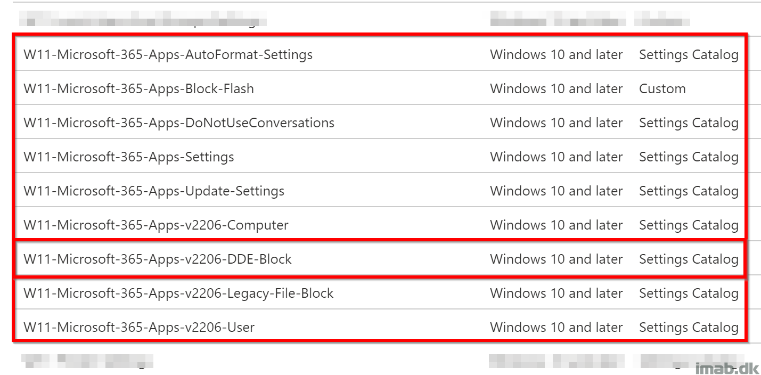Click platform cell of Block-Flash row

556,88
